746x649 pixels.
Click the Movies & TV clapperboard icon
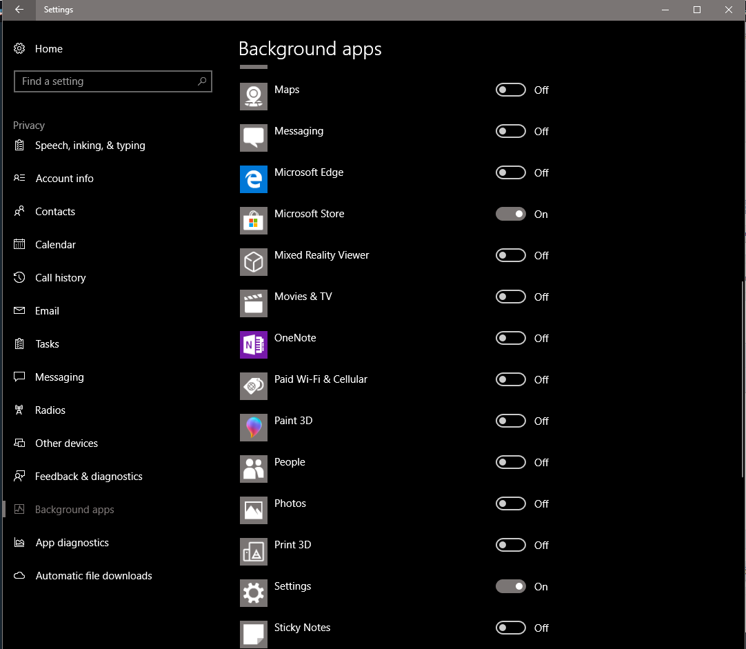point(254,303)
